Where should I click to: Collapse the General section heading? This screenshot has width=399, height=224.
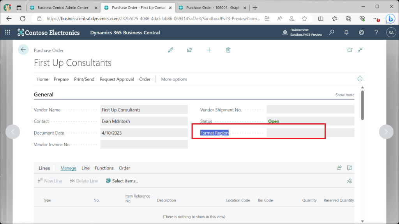(x=44, y=94)
